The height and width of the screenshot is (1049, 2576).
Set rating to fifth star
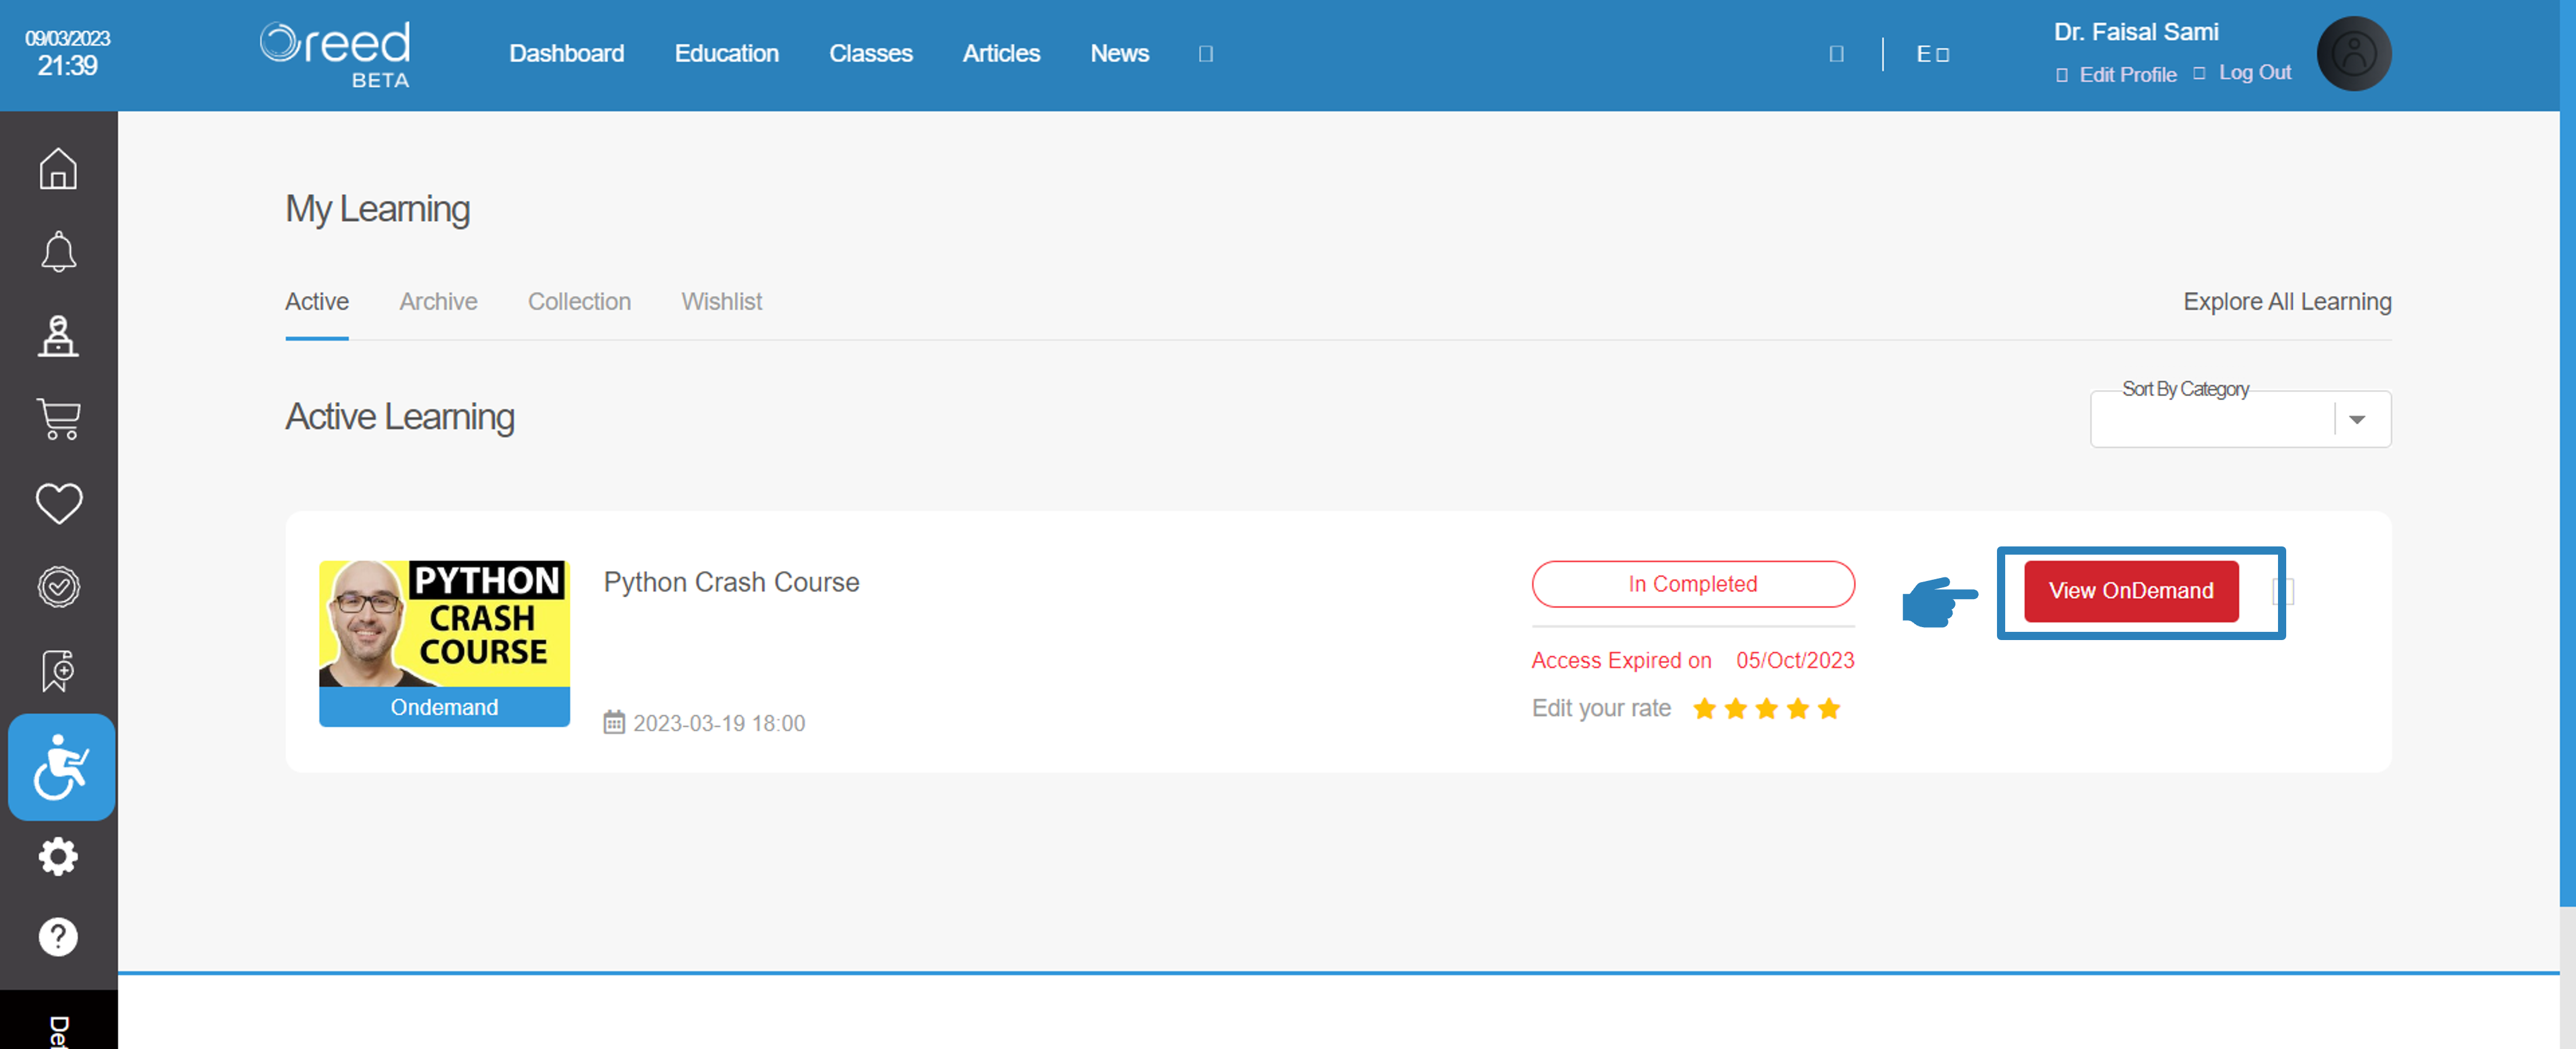tap(1829, 709)
